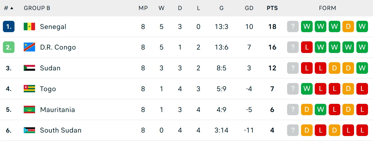Screen dimensions: 373x141
Task: Sort standings by PTS column header
Action: pos(272,8)
